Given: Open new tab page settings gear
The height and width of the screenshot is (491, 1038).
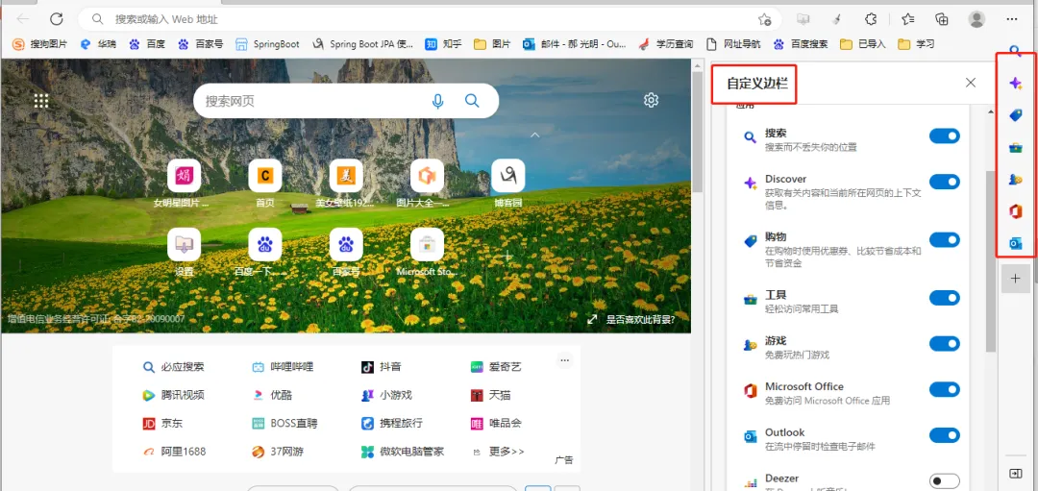Looking at the screenshot, I should point(651,100).
